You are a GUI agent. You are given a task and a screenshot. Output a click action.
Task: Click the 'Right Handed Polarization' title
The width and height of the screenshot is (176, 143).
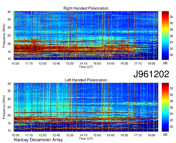(86, 8)
